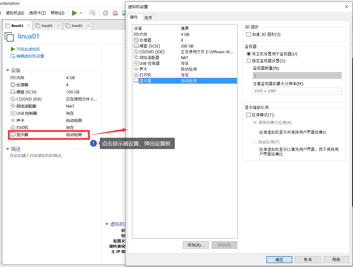Select 处理器 icon in settings hardware list
Screen dimensions: 353x267
click(136, 40)
